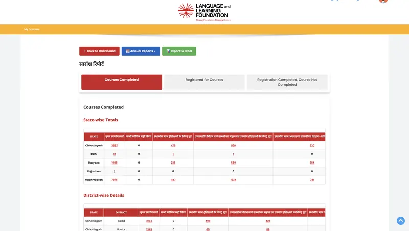Click Chhattisgarh value 520 link
The width and height of the screenshot is (409, 231).
coord(233,146)
